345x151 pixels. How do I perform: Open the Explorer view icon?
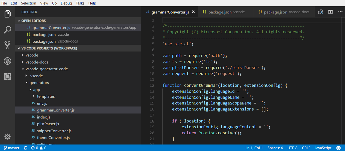pos(8,14)
